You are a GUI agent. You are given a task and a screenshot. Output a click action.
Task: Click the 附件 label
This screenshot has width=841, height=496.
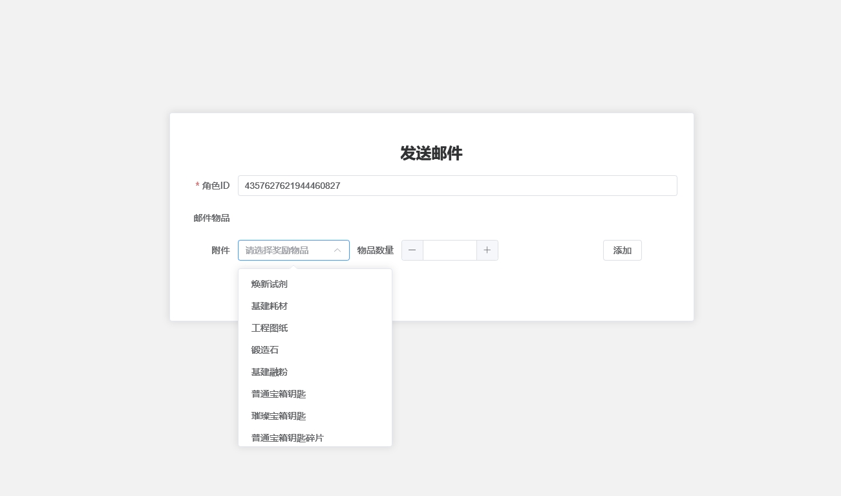(x=220, y=250)
